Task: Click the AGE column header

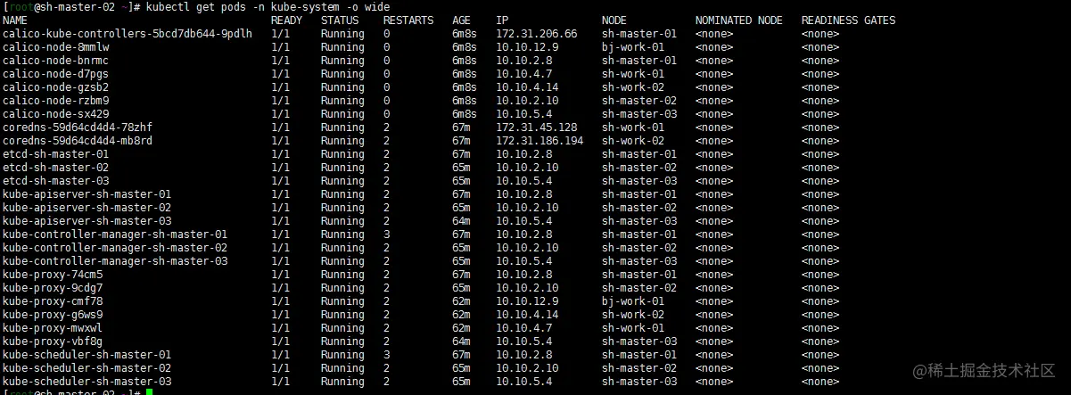Action: coord(462,21)
